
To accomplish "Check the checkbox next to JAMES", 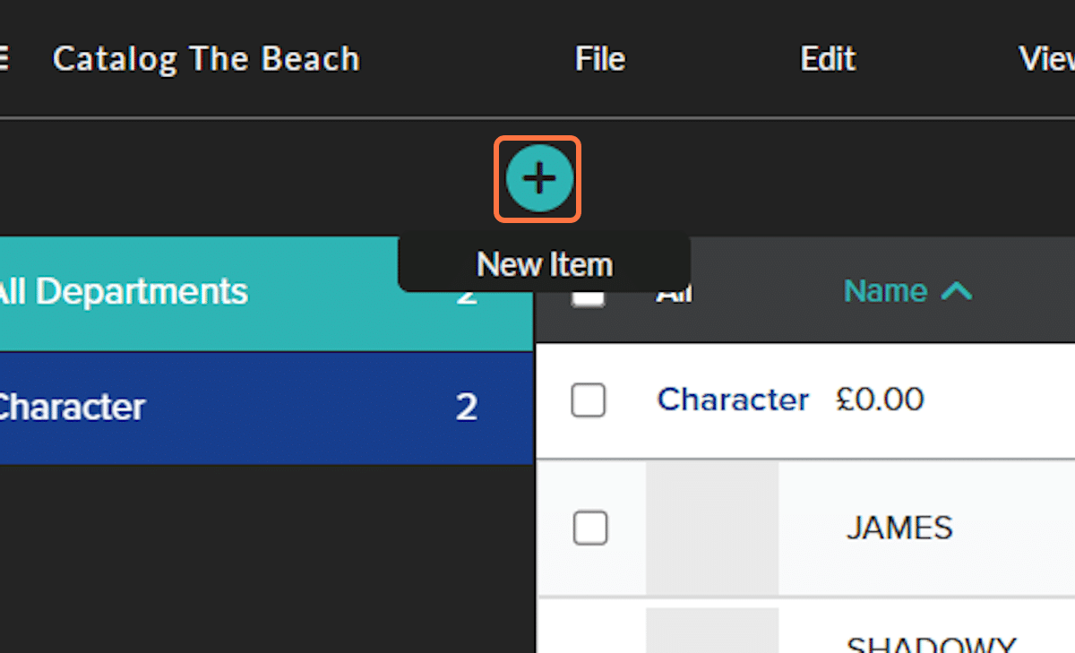I will (x=590, y=528).
